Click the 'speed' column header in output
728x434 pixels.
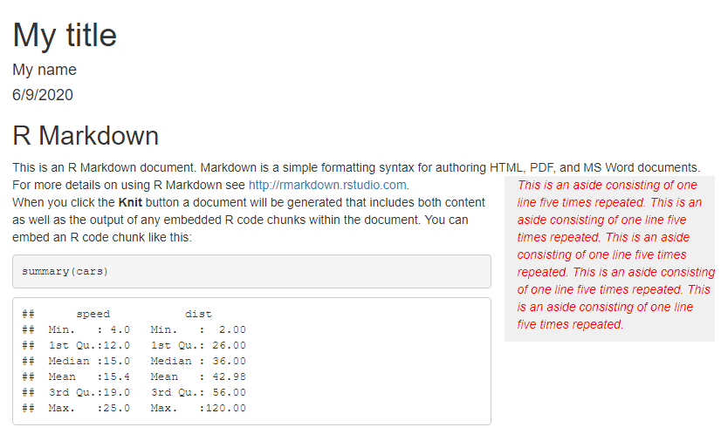coord(93,314)
